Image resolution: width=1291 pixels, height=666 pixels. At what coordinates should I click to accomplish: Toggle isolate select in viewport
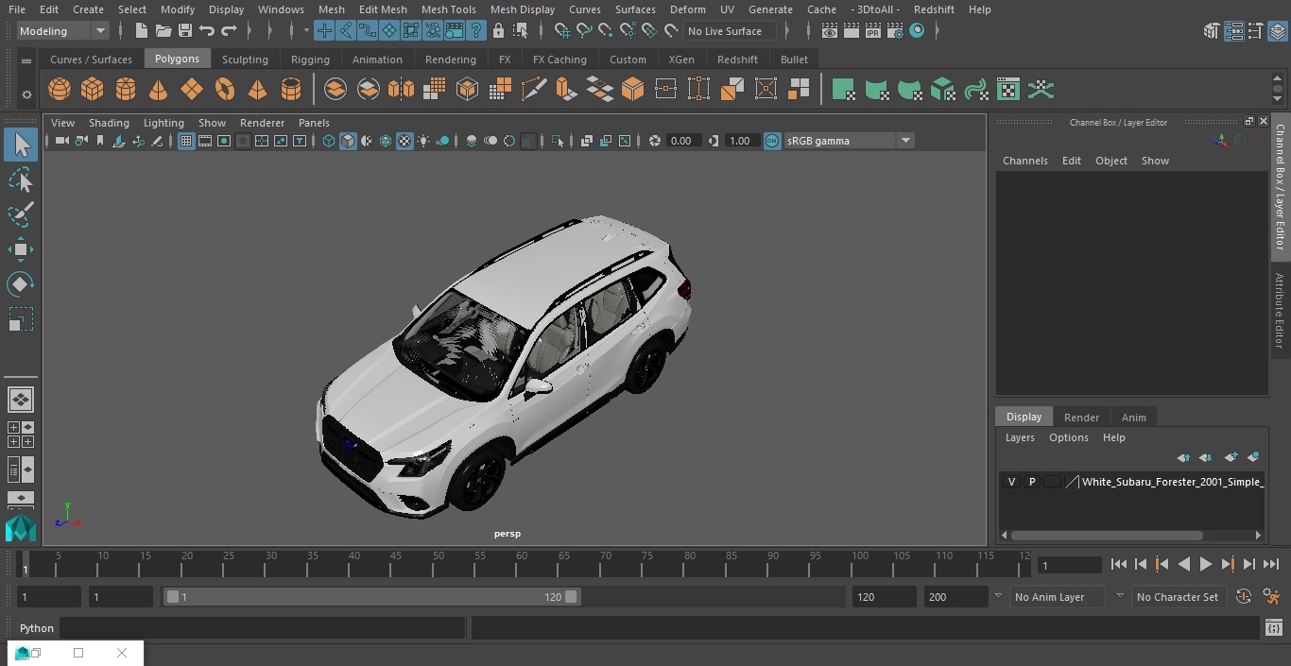coord(558,141)
